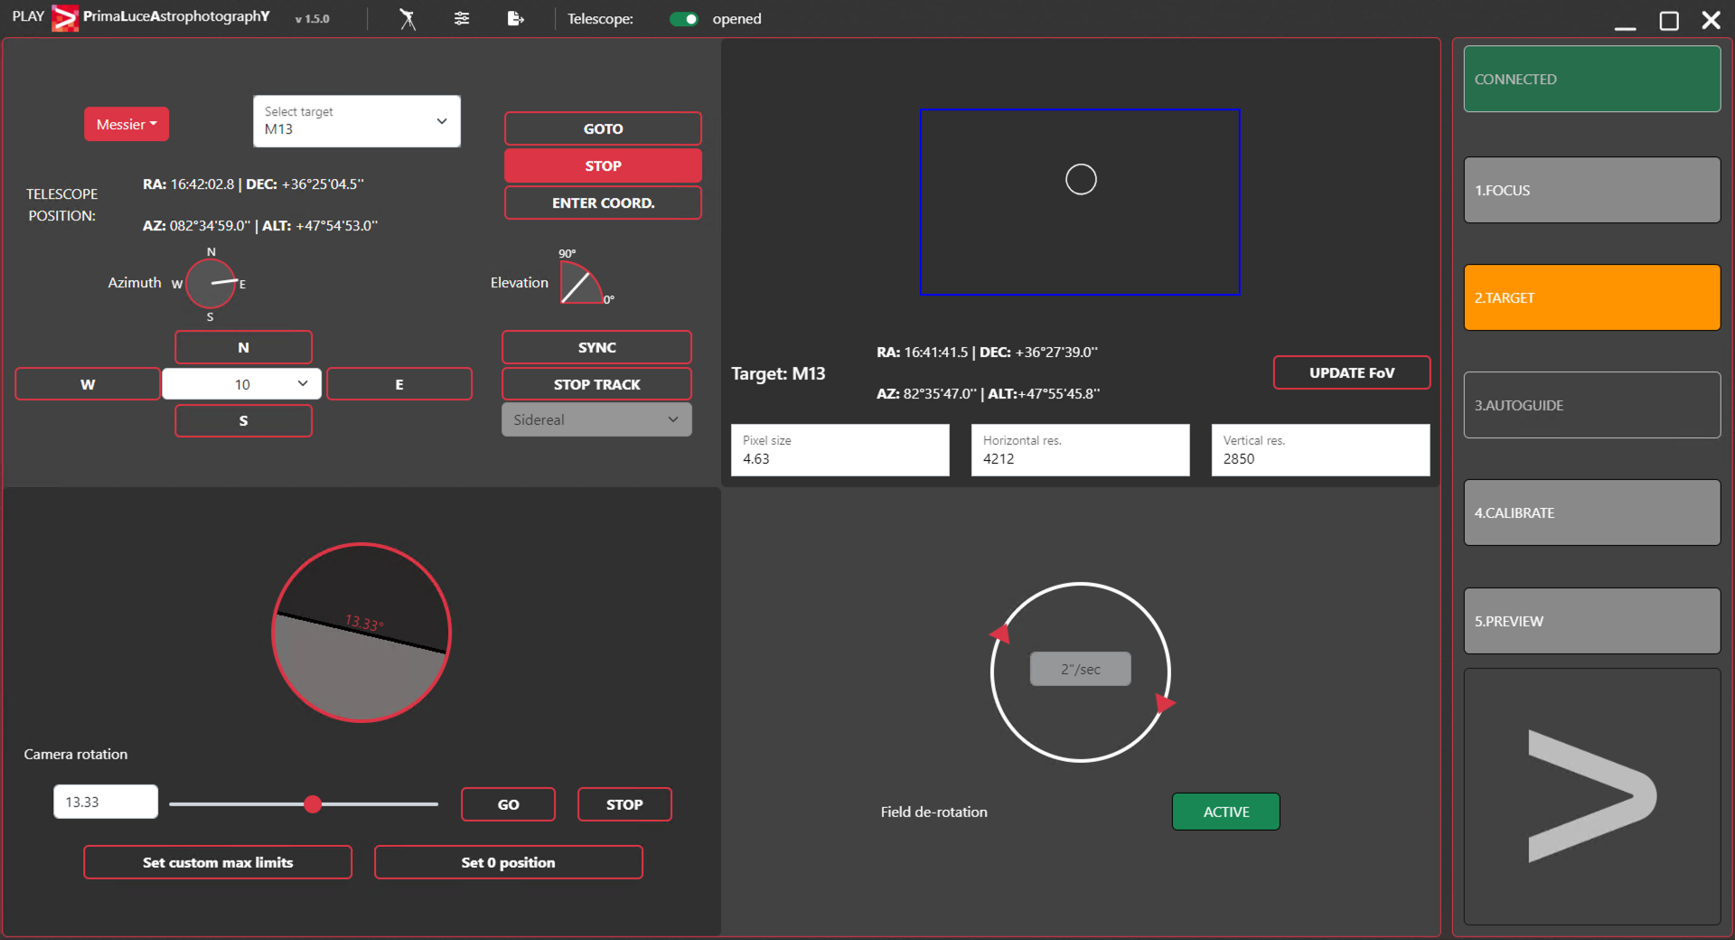Switch to the 1.FOCUS tab
This screenshot has width=1735, height=940.
coord(1591,190)
